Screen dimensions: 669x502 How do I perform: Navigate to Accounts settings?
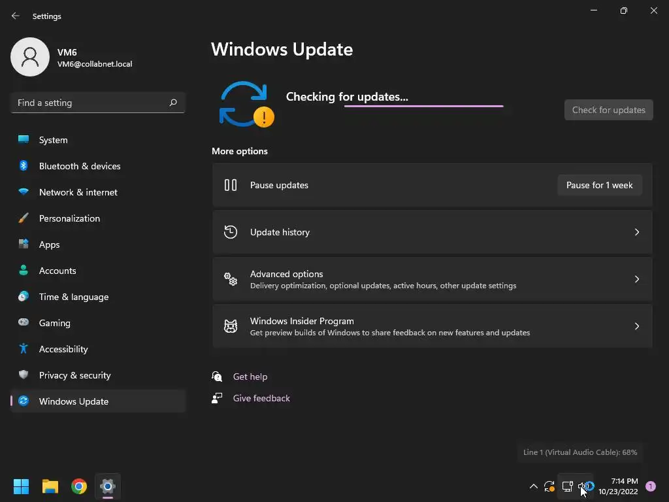click(98, 271)
